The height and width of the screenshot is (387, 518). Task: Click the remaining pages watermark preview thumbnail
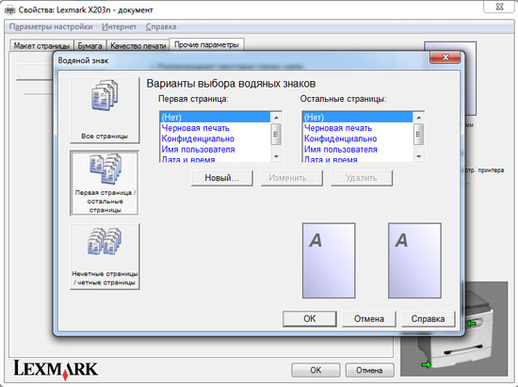click(x=414, y=261)
